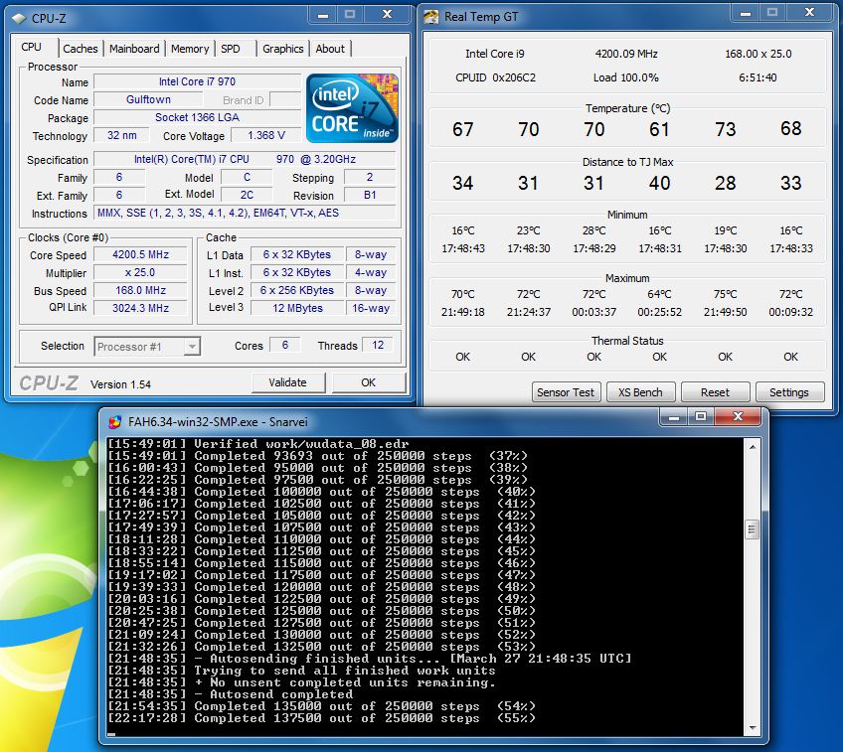Click the Load 100.0% reading
This screenshot has height=752, width=843.
tap(626, 77)
